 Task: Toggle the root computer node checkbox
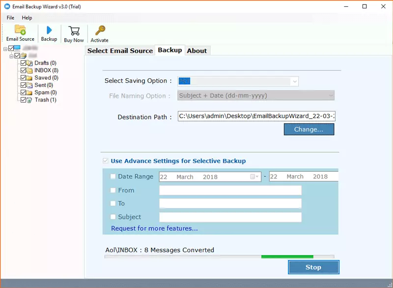tap(11, 48)
